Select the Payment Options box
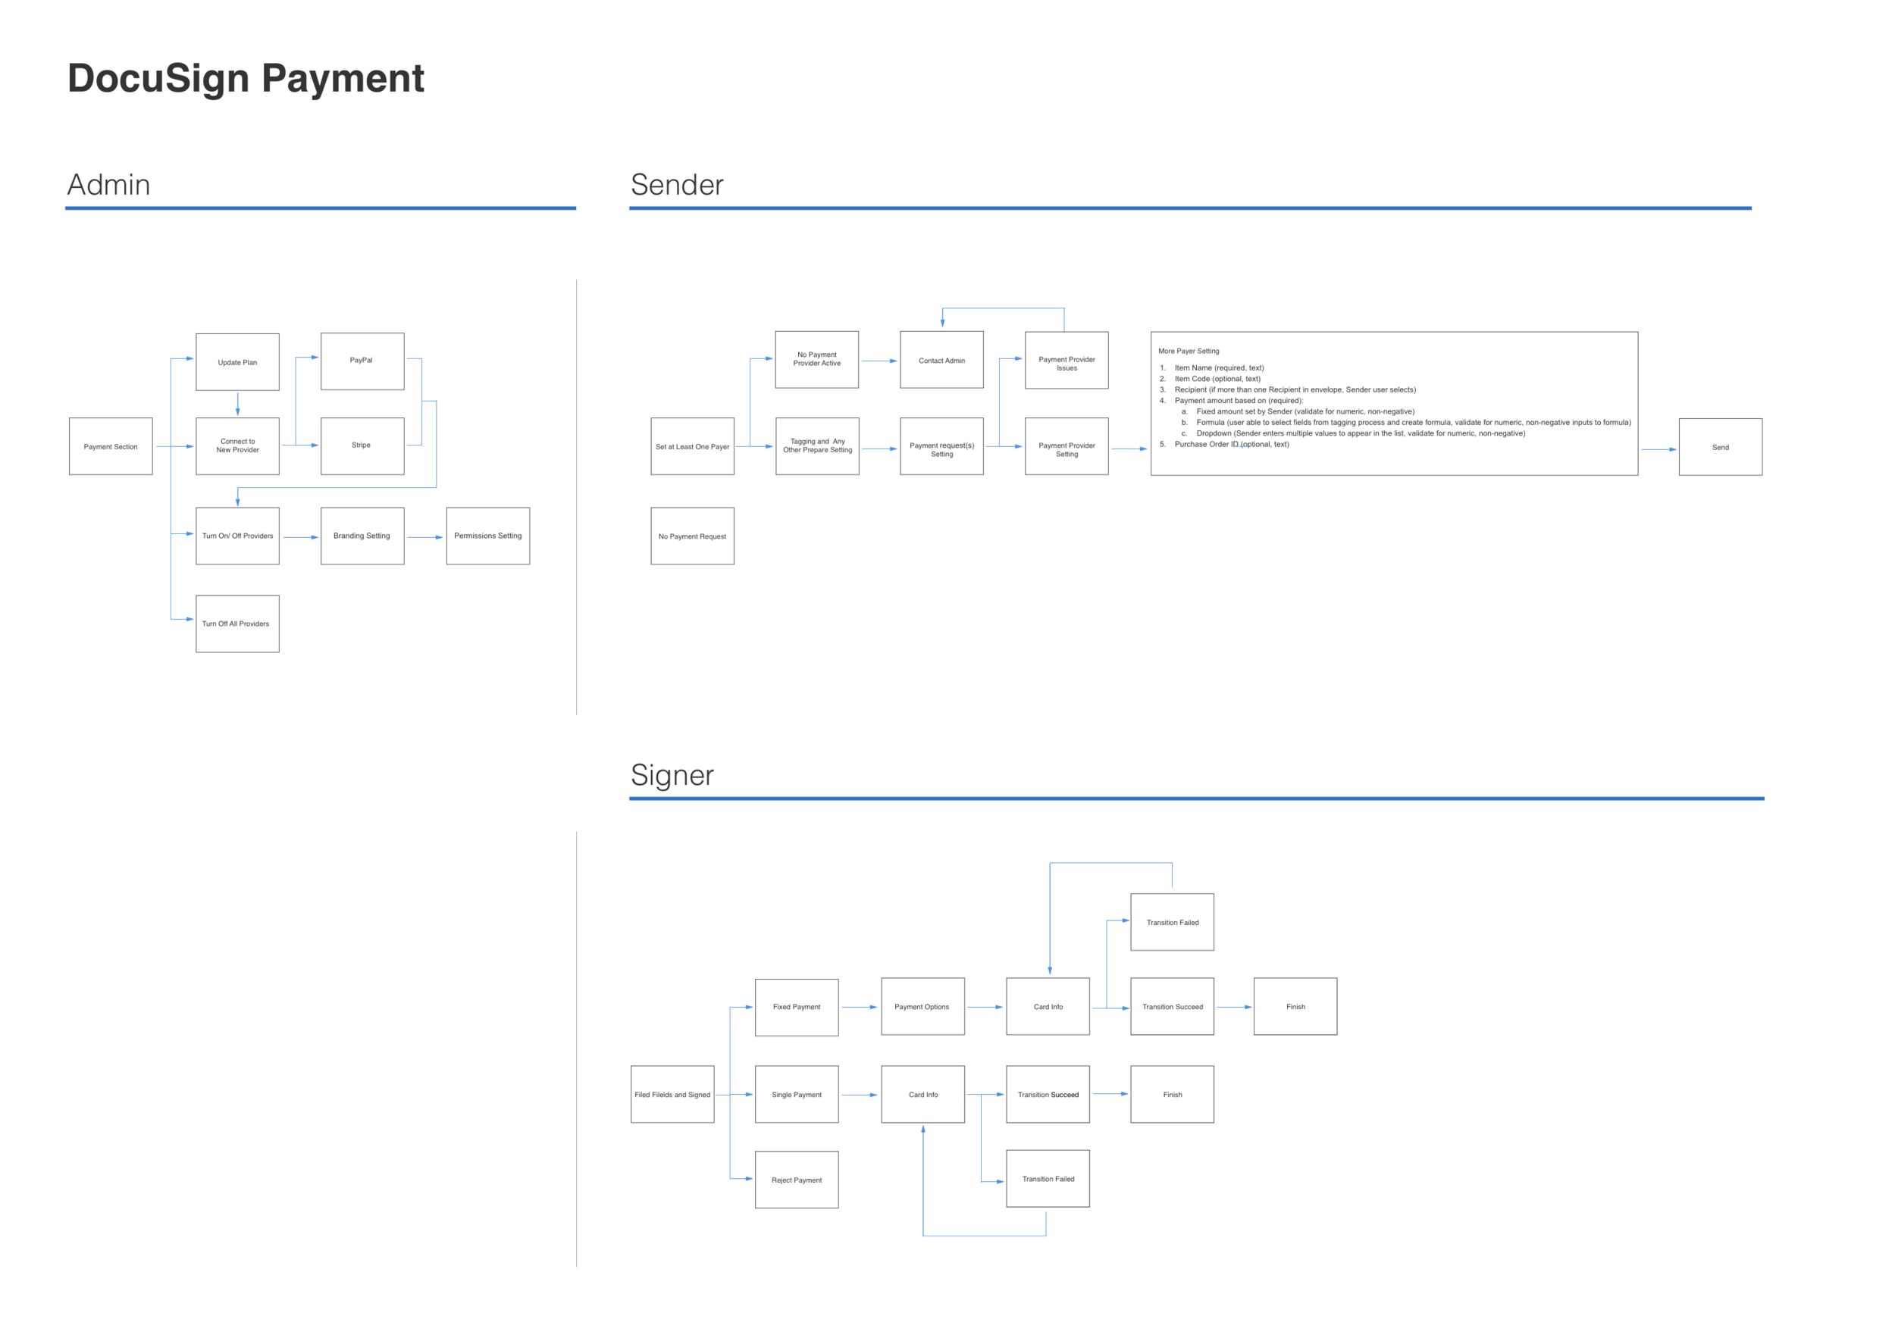The image size is (1895, 1319). (x=923, y=1007)
